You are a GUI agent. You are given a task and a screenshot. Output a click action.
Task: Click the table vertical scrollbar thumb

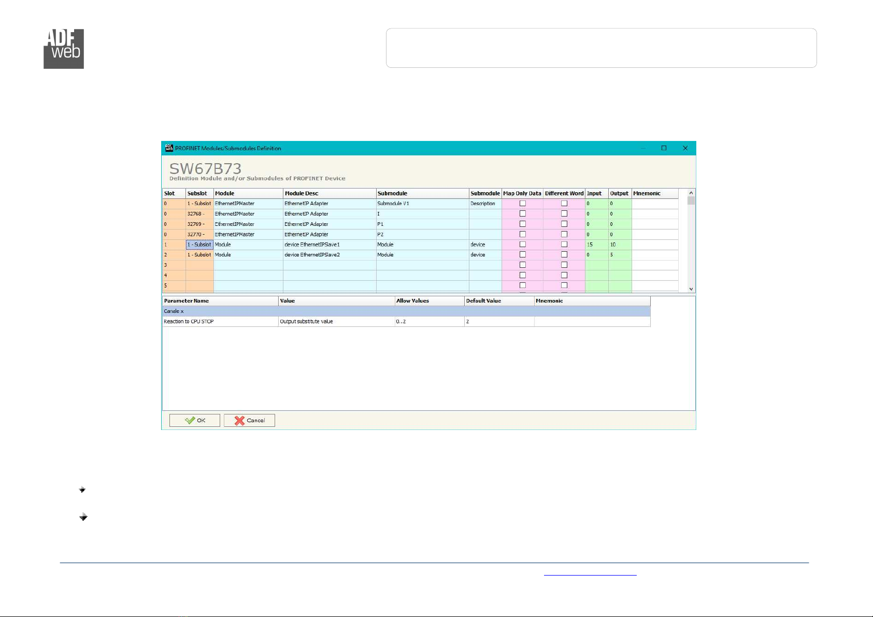pyautogui.click(x=691, y=201)
